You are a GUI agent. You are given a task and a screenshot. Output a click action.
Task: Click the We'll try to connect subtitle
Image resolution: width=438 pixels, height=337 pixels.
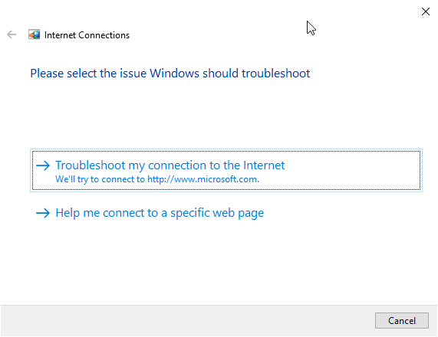point(157,179)
